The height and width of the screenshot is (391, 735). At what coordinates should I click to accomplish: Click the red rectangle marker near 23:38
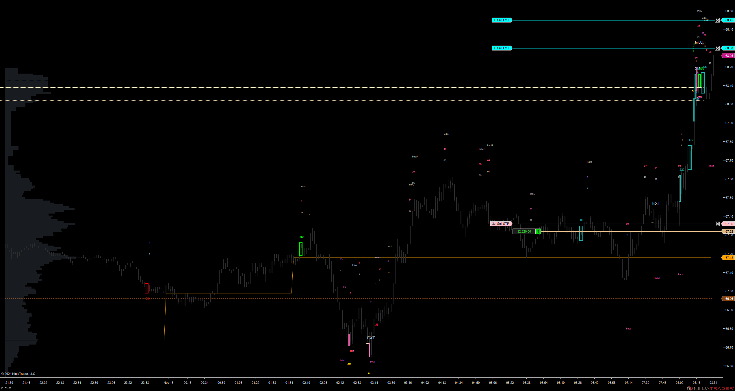(x=146, y=288)
